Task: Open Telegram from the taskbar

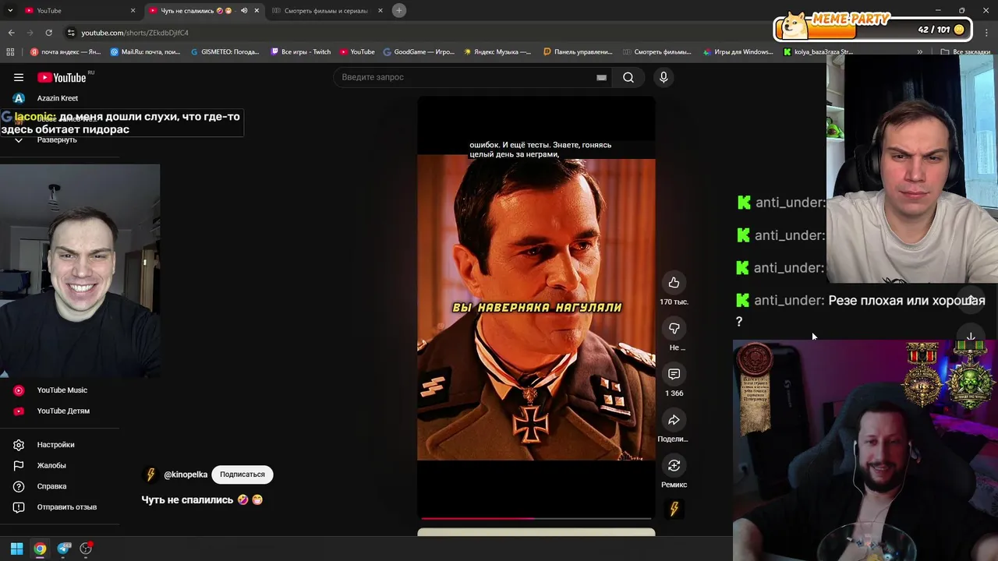Action: [x=63, y=549]
